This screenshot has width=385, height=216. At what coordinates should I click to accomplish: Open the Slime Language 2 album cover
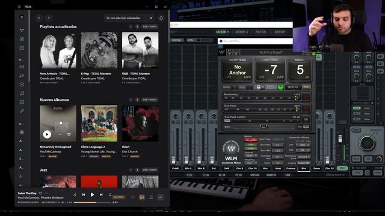click(x=99, y=124)
